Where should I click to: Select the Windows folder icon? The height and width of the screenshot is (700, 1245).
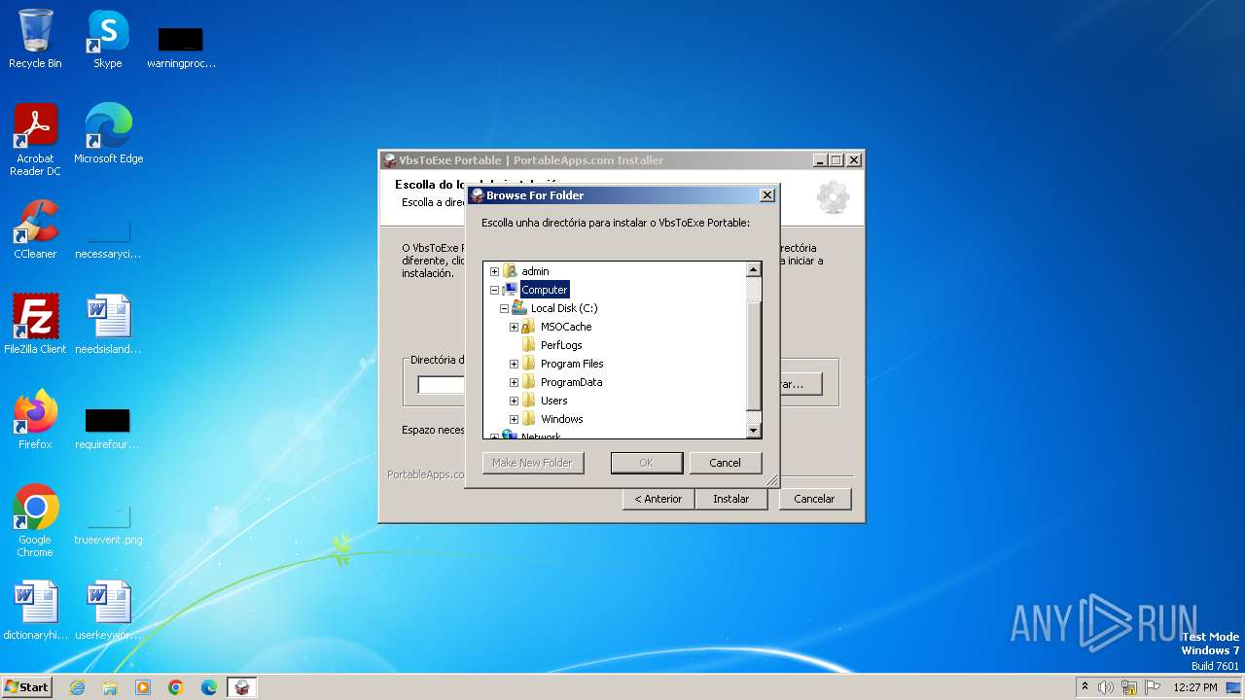(528, 419)
